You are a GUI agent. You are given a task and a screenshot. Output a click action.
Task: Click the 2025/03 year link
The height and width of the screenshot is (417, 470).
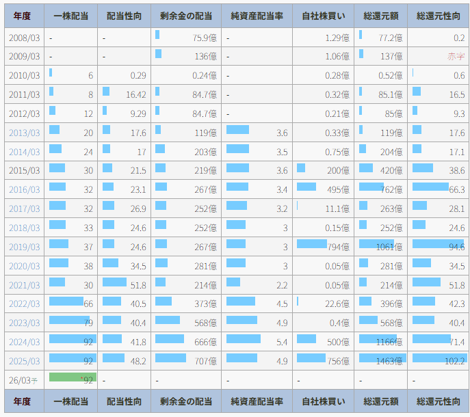[x=24, y=361]
